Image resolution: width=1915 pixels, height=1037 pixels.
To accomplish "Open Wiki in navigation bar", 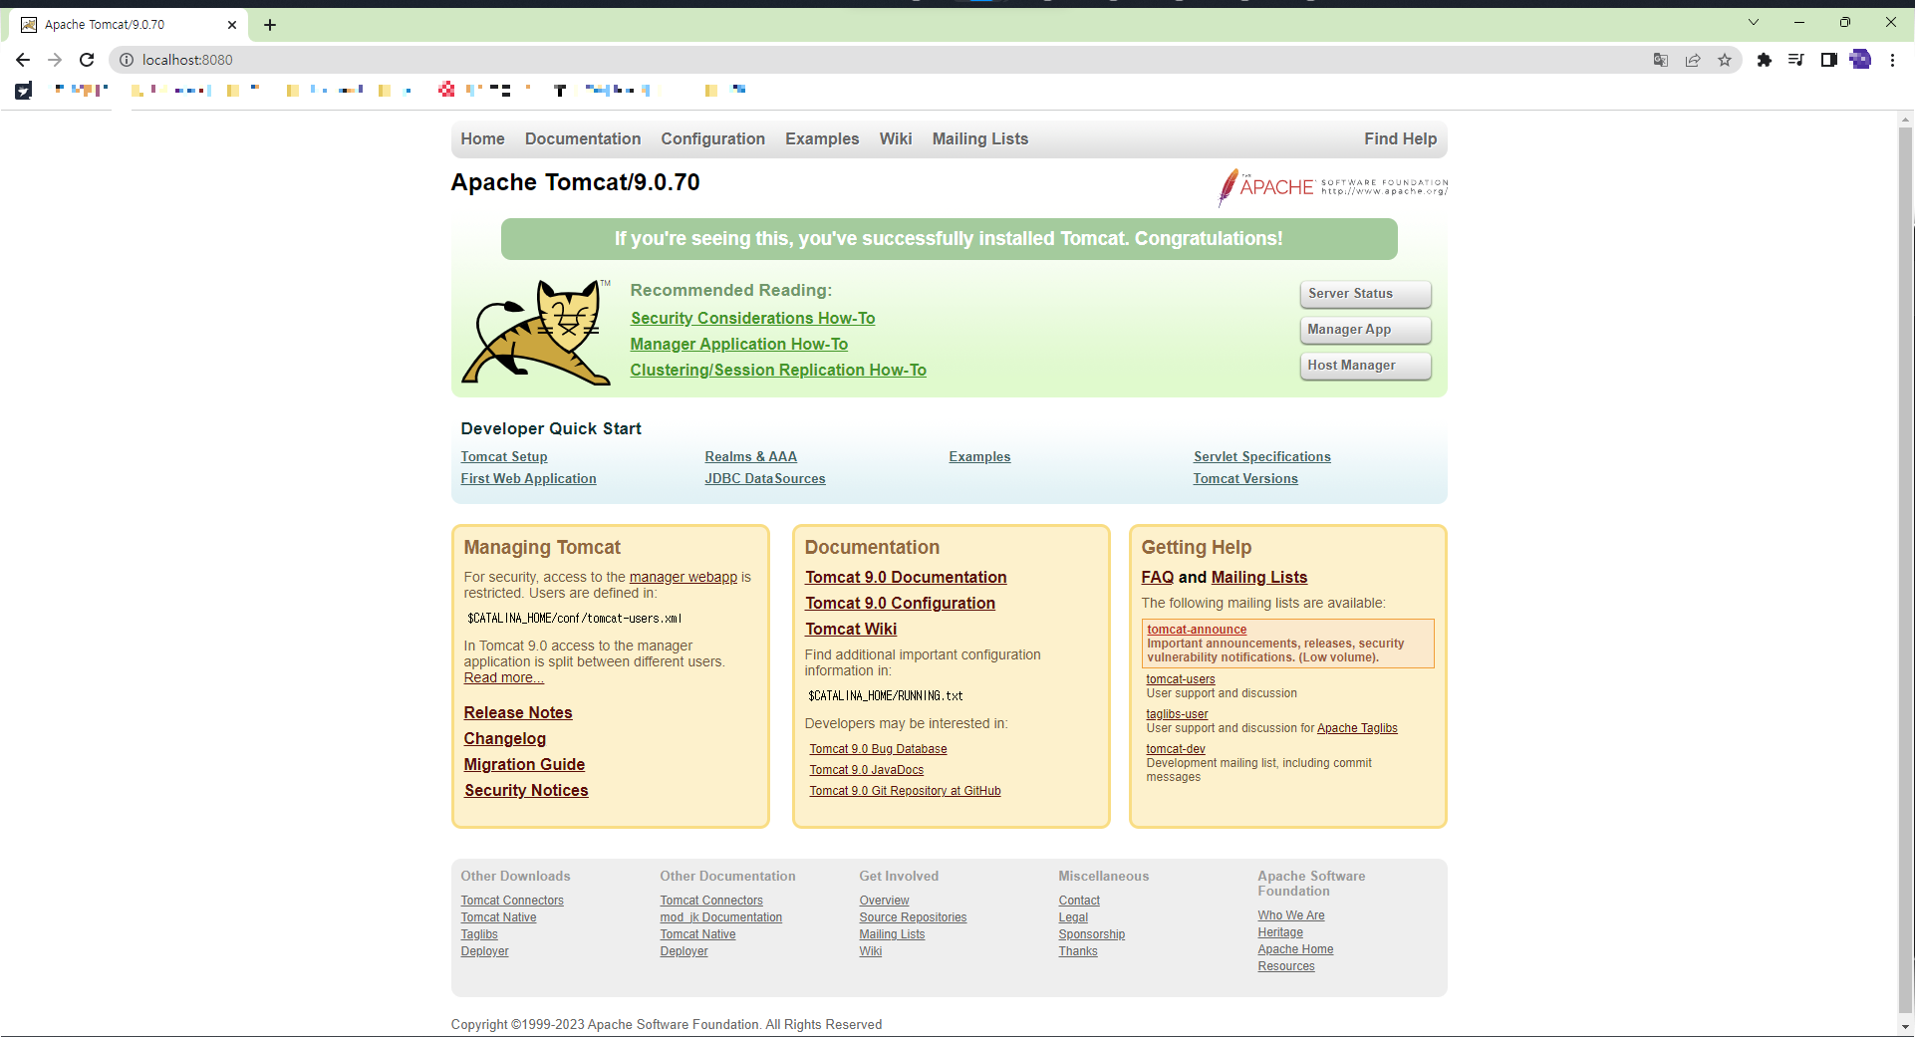I will point(896,138).
